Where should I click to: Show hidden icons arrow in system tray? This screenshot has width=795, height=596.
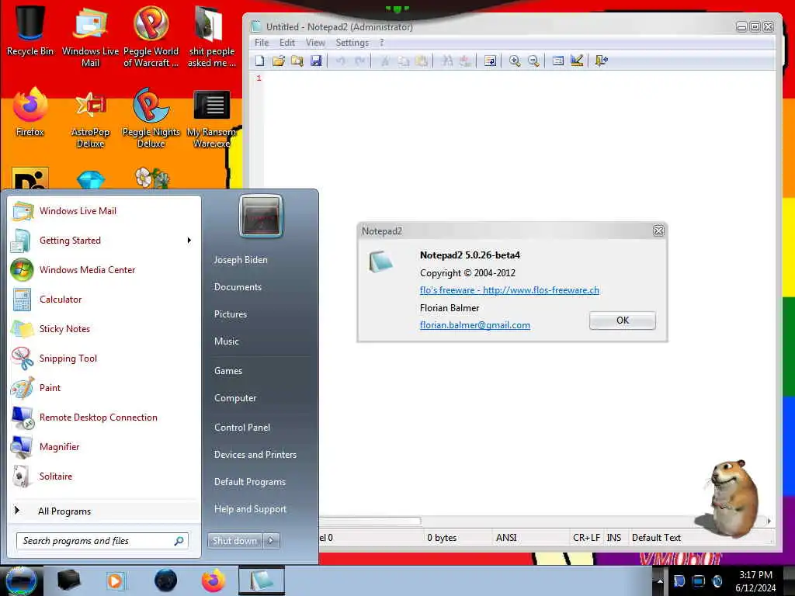pos(660,580)
